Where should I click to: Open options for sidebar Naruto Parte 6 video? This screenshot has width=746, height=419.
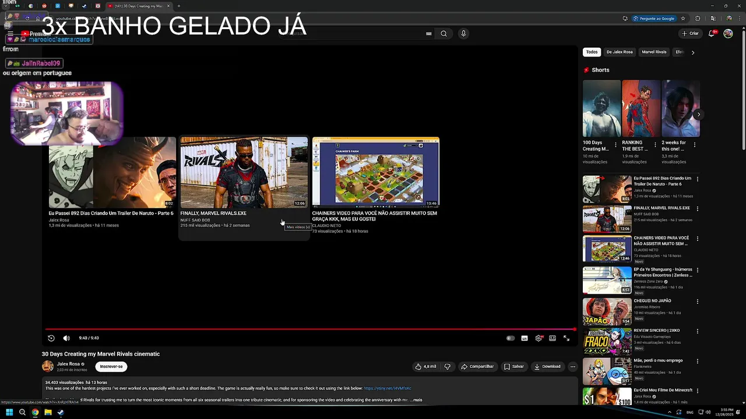click(x=697, y=179)
